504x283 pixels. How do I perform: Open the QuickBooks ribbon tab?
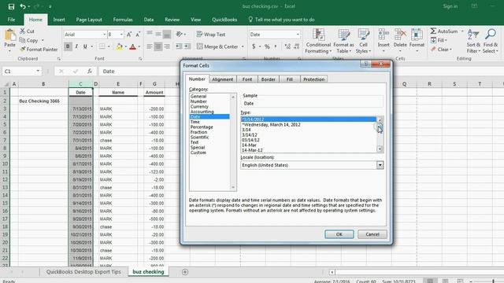pyautogui.click(x=224, y=20)
